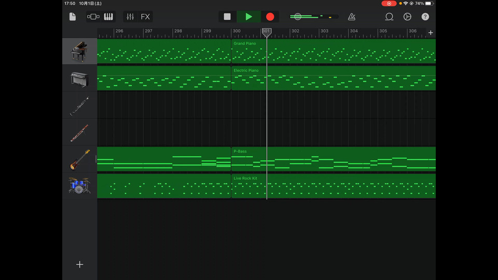This screenshot has width=498, height=280.
Task: Open the keyboard instrument view
Action: coord(108,17)
